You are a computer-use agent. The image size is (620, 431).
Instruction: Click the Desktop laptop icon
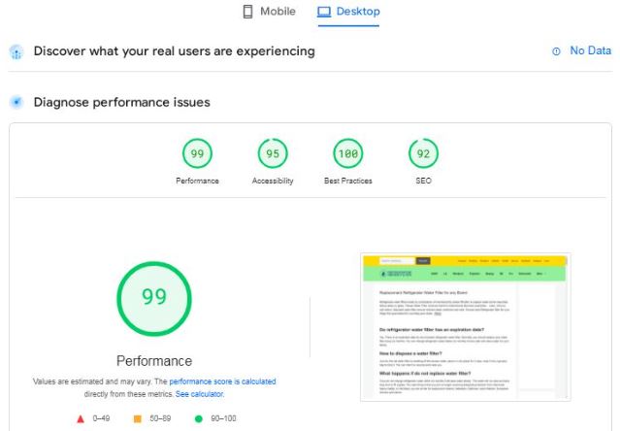click(x=324, y=12)
